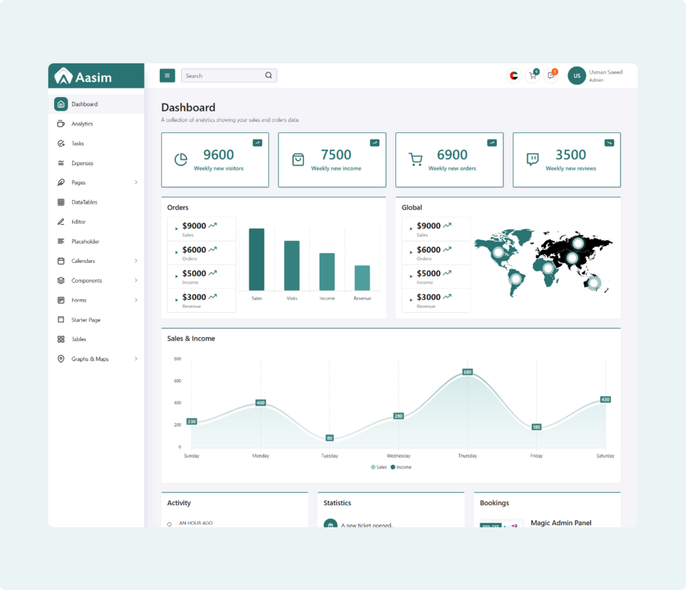This screenshot has height=590, width=686.
Task: Click the Forms icon in sidebar
Action: pos(61,300)
